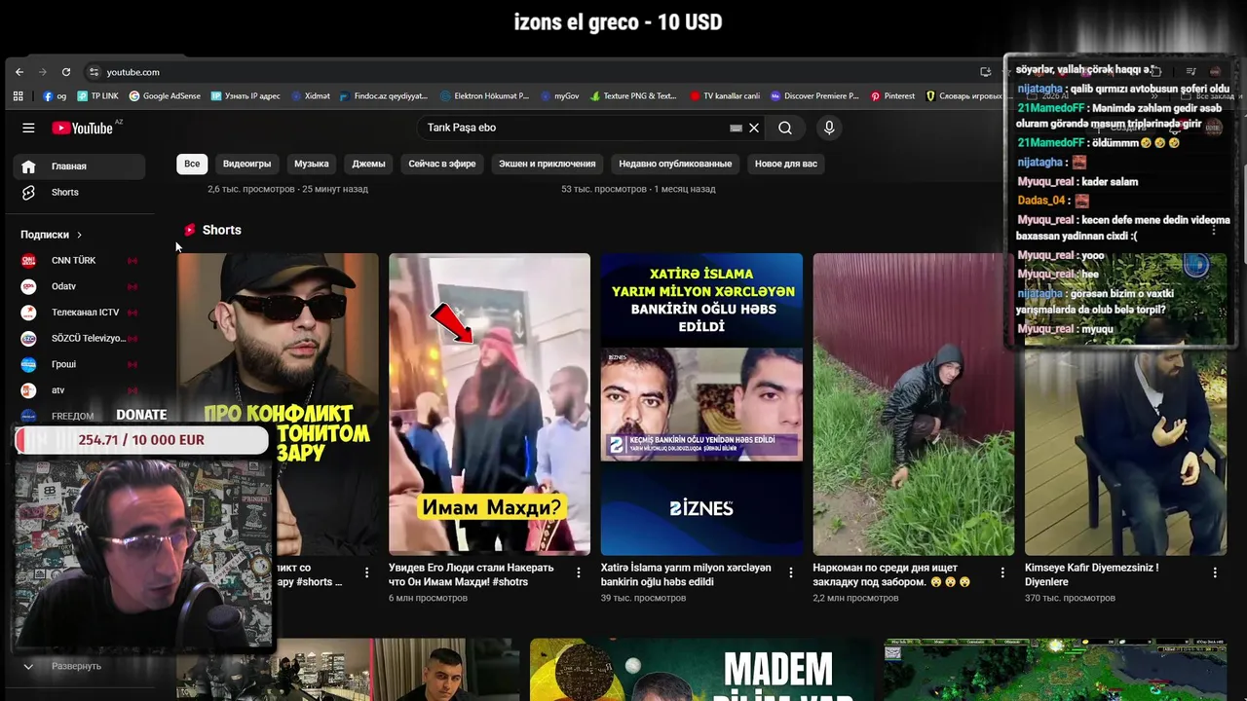Open the Имам Махди short thumbnail
Viewport: 1247px width, 701px height.
click(x=489, y=404)
